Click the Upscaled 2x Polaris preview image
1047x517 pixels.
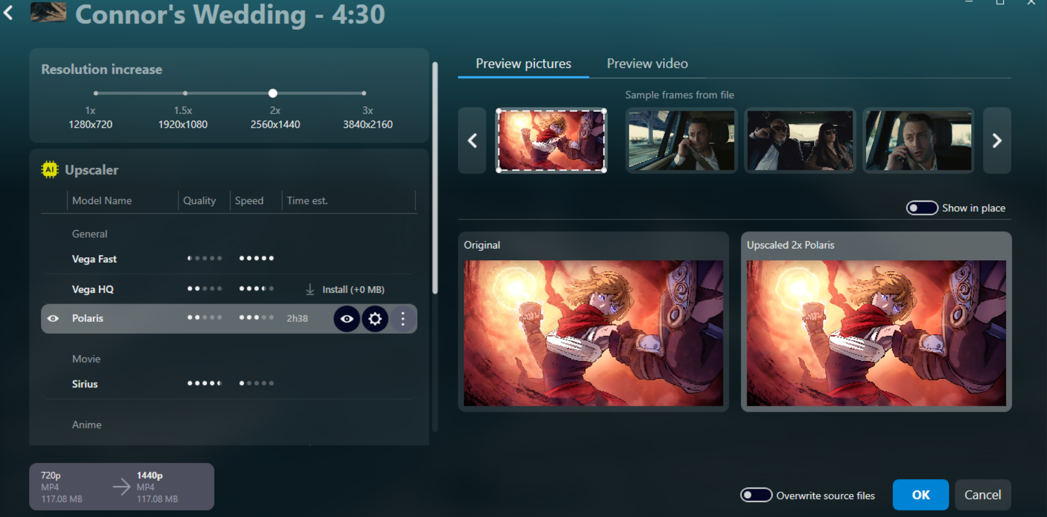pyautogui.click(x=876, y=333)
